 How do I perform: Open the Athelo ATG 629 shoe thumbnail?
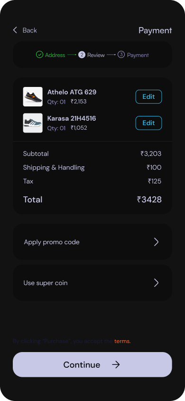pos(33,96)
